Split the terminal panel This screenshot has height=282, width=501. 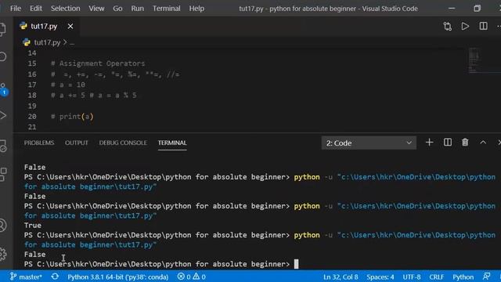click(448, 143)
